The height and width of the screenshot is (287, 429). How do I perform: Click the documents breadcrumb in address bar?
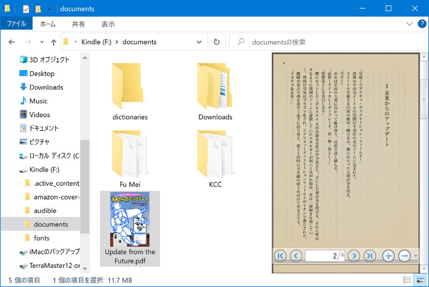(139, 42)
